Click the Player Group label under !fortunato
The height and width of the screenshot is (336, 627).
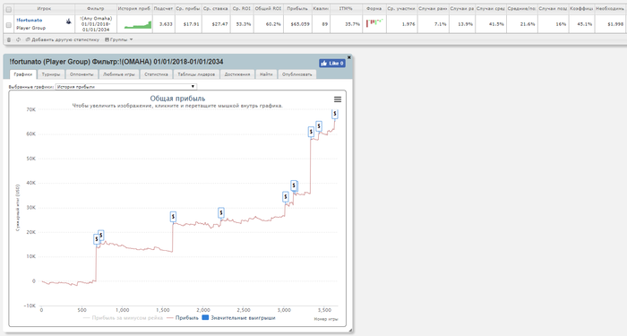click(30, 28)
